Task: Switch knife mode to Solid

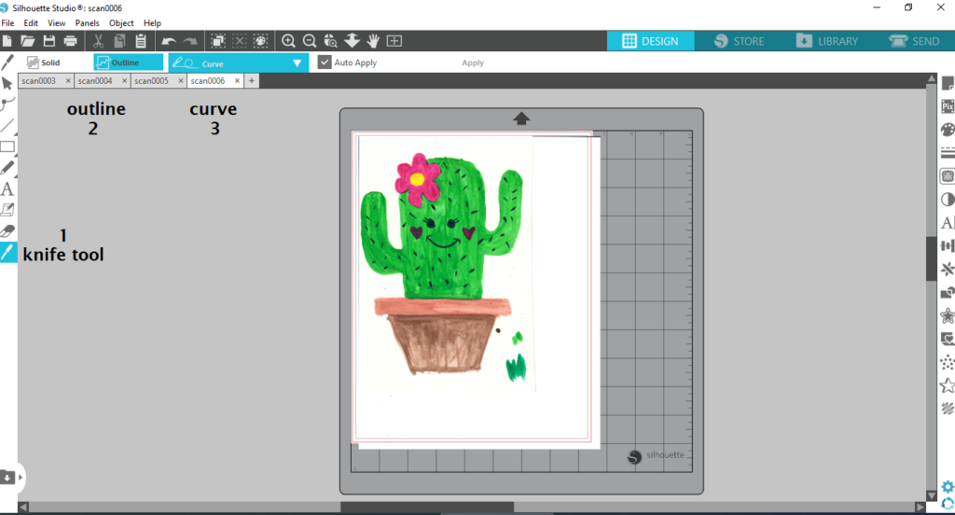Action: coord(43,63)
